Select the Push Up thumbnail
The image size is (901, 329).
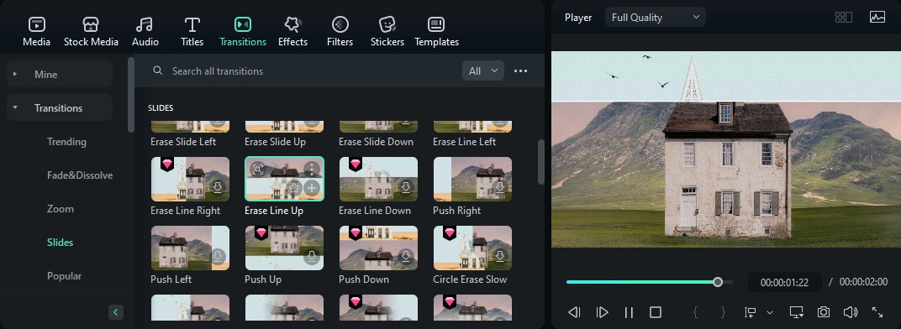click(x=284, y=248)
